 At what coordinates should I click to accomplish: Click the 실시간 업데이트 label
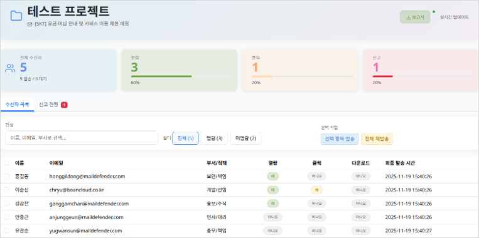pyautogui.click(x=455, y=18)
